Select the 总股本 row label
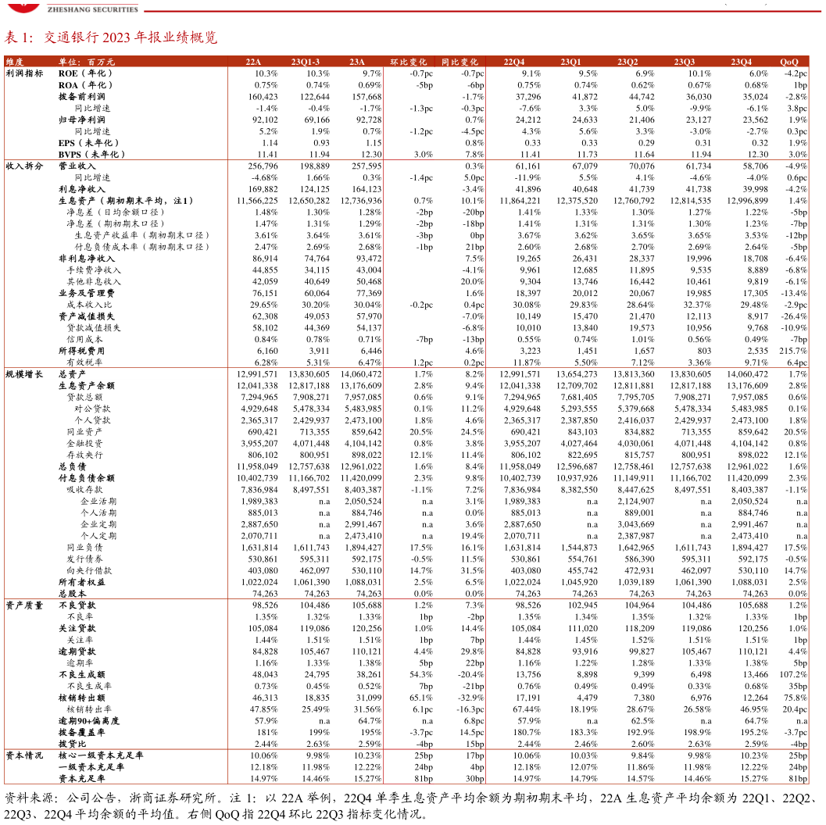 (72, 594)
